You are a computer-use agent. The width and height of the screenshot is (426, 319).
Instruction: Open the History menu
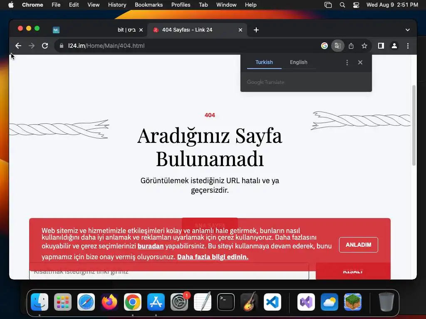click(x=117, y=5)
